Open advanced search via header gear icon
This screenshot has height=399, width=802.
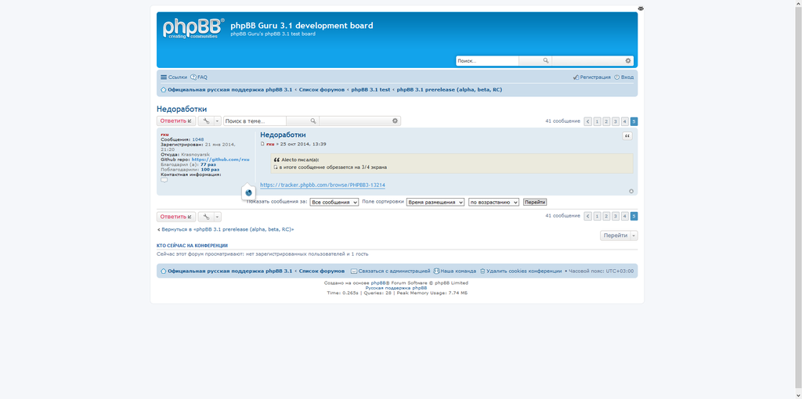(x=627, y=61)
